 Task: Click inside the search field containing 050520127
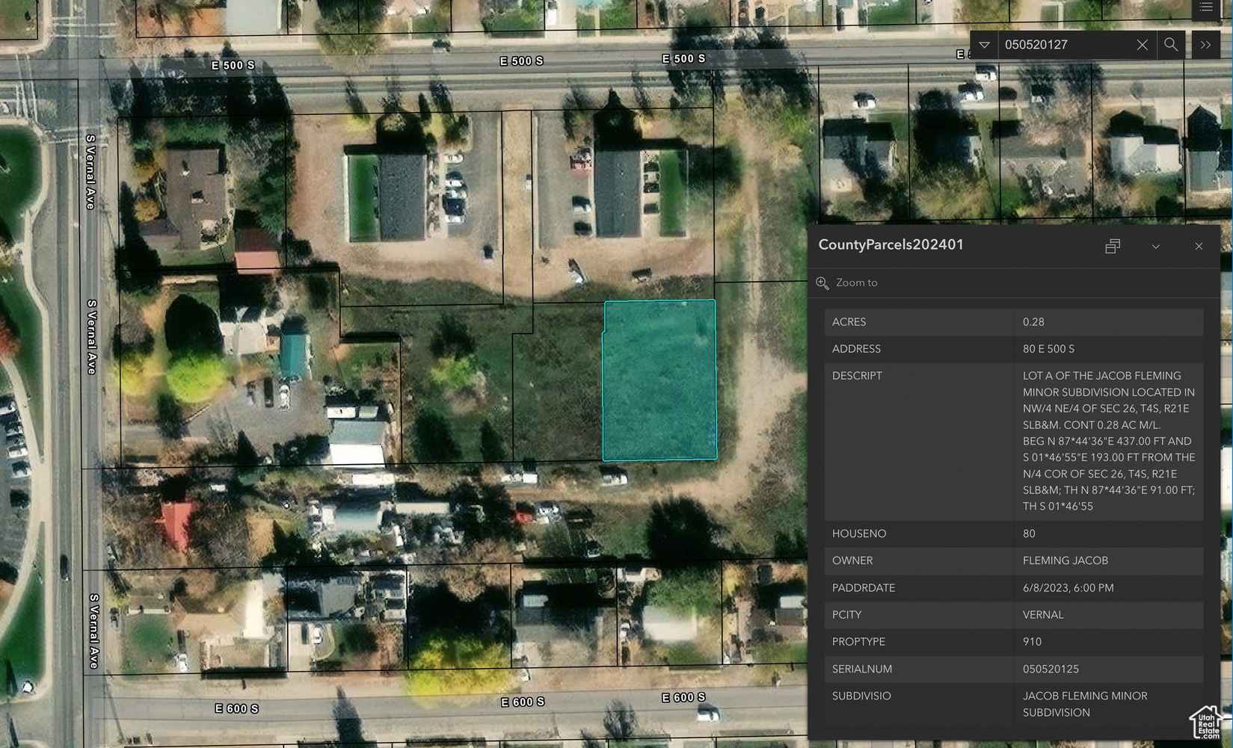(x=1062, y=45)
